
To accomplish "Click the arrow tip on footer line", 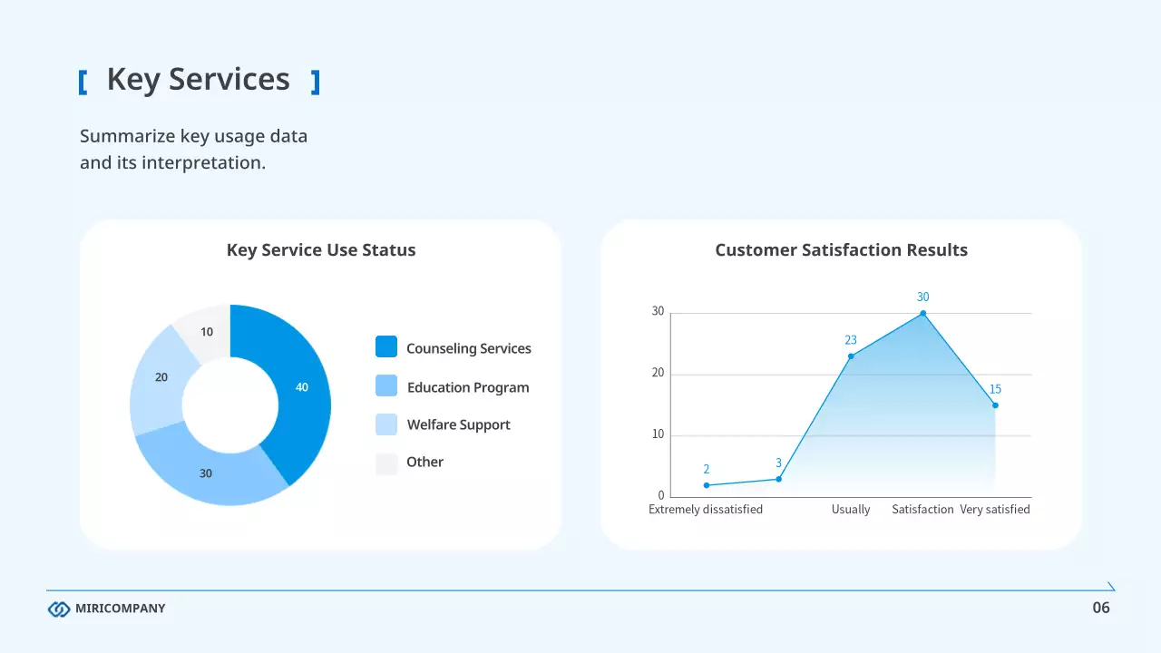I will coord(1111,587).
